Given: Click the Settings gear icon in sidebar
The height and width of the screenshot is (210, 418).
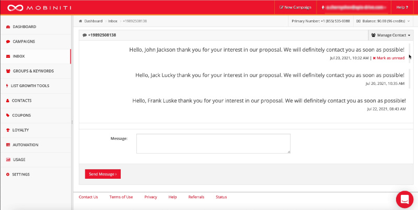Looking at the screenshot, I should 7,174.
